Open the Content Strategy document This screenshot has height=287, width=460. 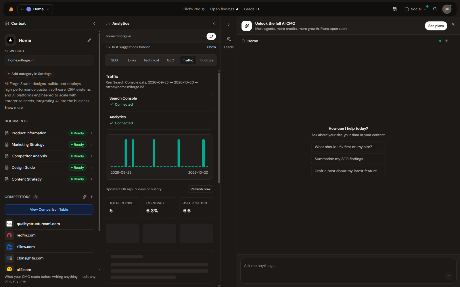49,179
